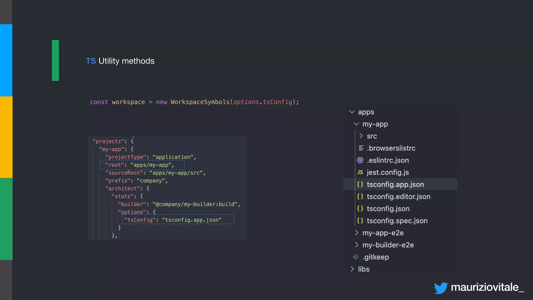Select the my-builder-e2e folder label
Viewport: 533px width, 300px height.
(x=388, y=245)
